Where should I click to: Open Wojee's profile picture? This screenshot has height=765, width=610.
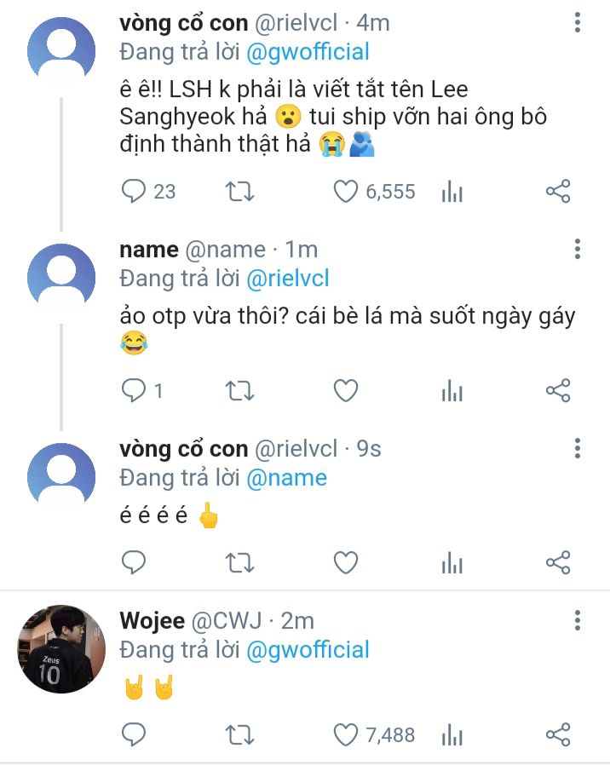click(x=61, y=649)
